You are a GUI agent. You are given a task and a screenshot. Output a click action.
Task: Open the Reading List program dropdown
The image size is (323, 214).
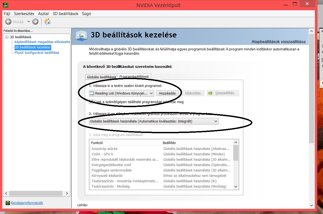pyautogui.click(x=122, y=93)
